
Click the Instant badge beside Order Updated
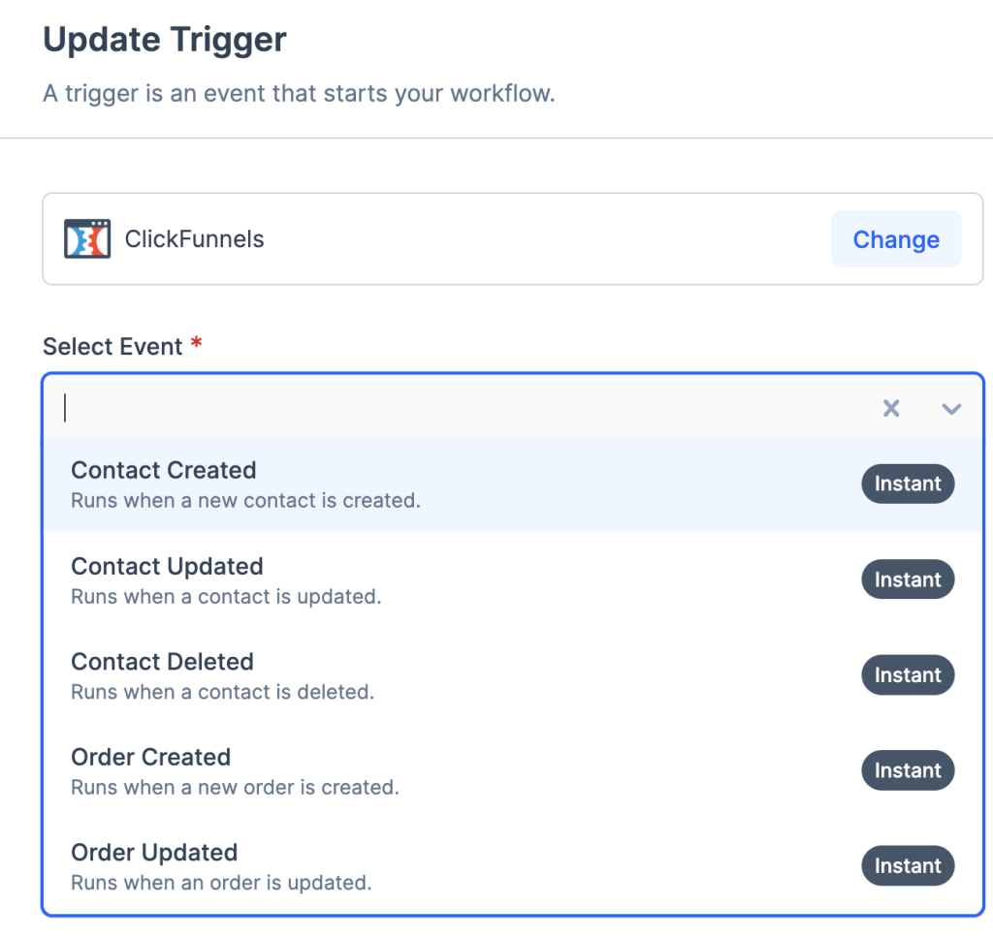pos(908,866)
